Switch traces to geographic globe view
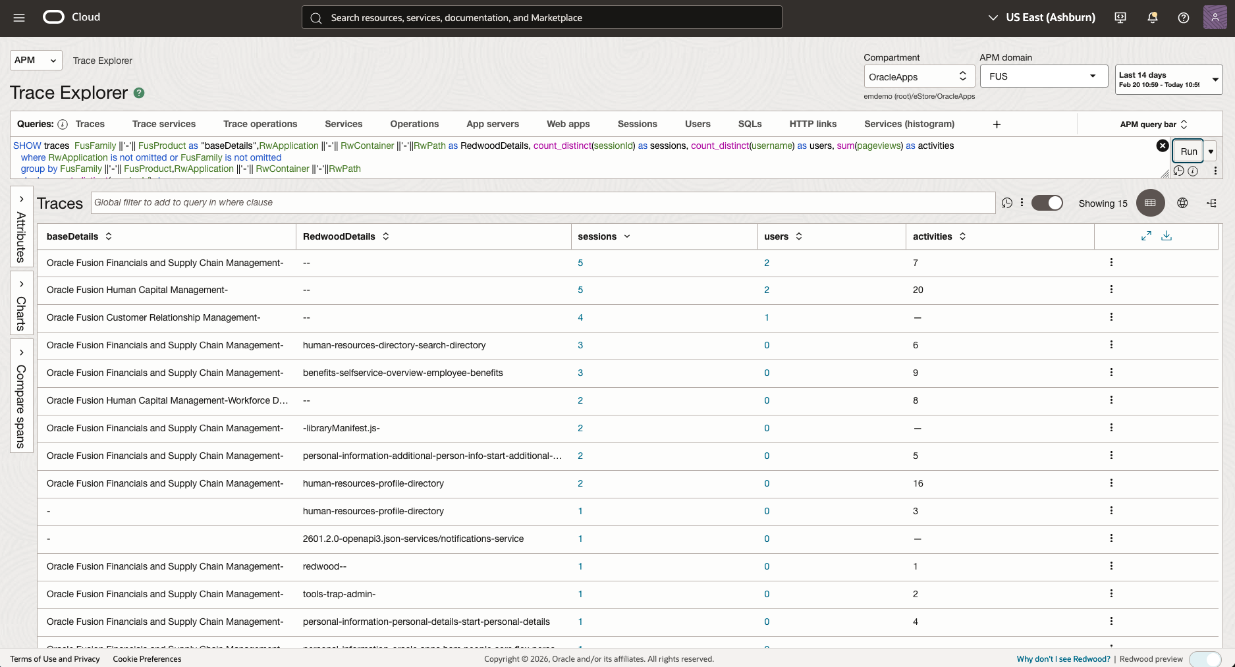This screenshot has width=1235, height=667. coord(1182,203)
